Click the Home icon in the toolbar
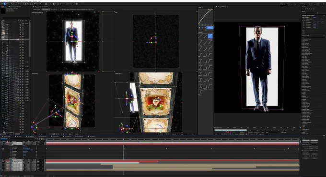 2,4
